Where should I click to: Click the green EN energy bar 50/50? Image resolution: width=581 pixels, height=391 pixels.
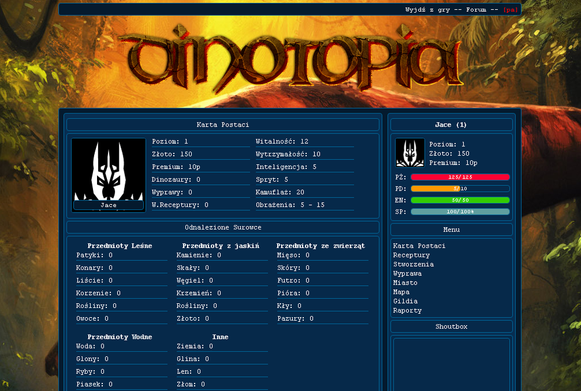tap(460, 200)
